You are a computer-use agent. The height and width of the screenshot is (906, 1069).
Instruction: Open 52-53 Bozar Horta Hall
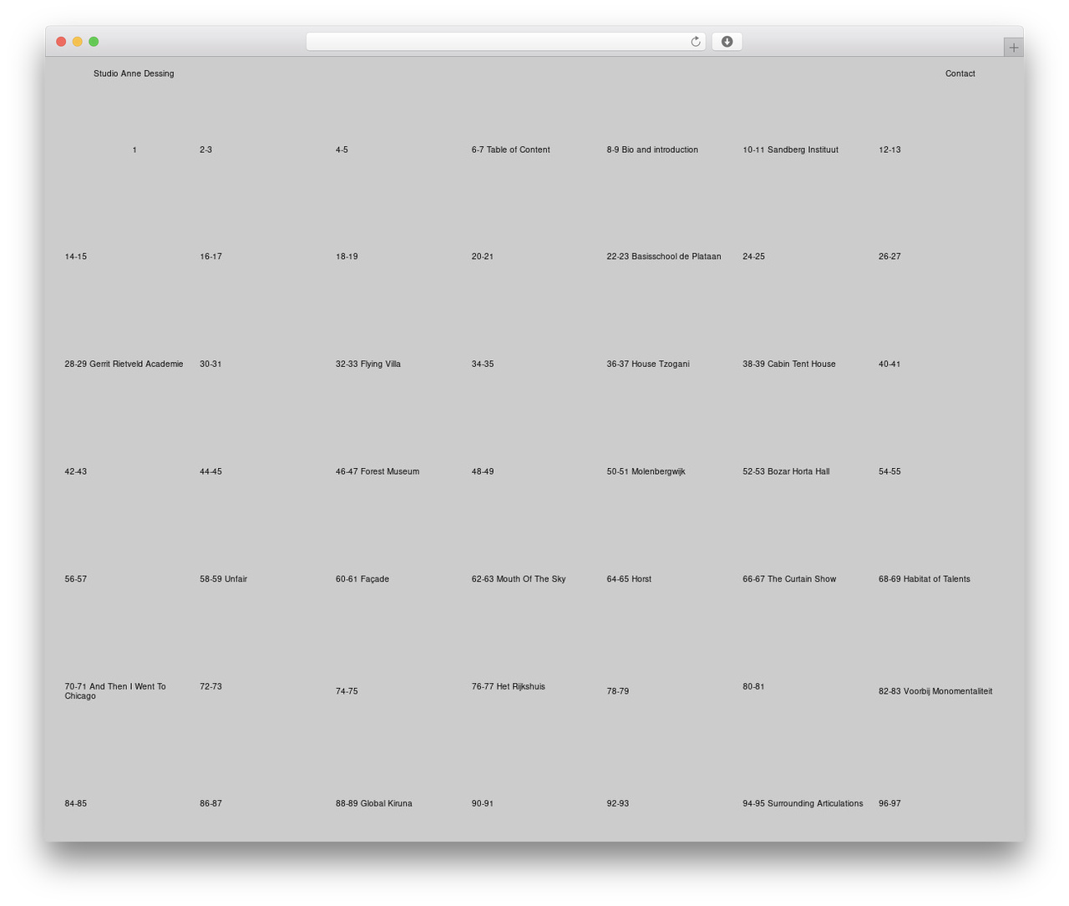pos(786,471)
